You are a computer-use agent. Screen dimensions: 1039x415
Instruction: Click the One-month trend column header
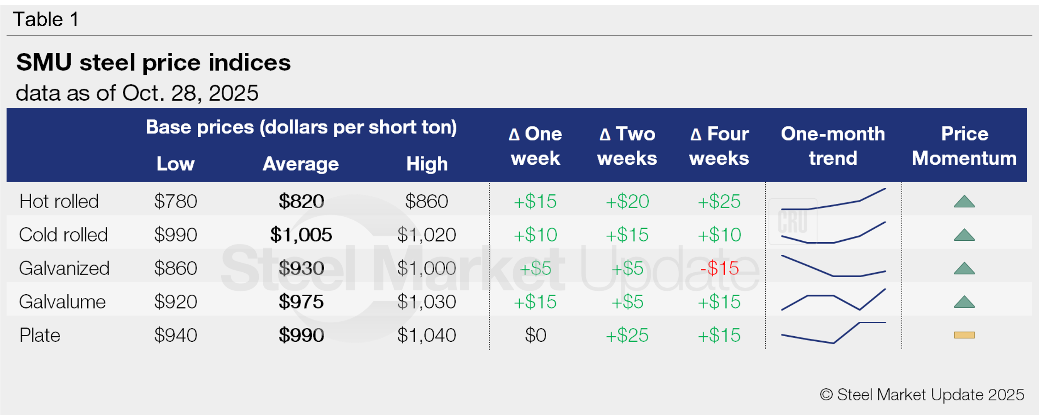tap(833, 146)
